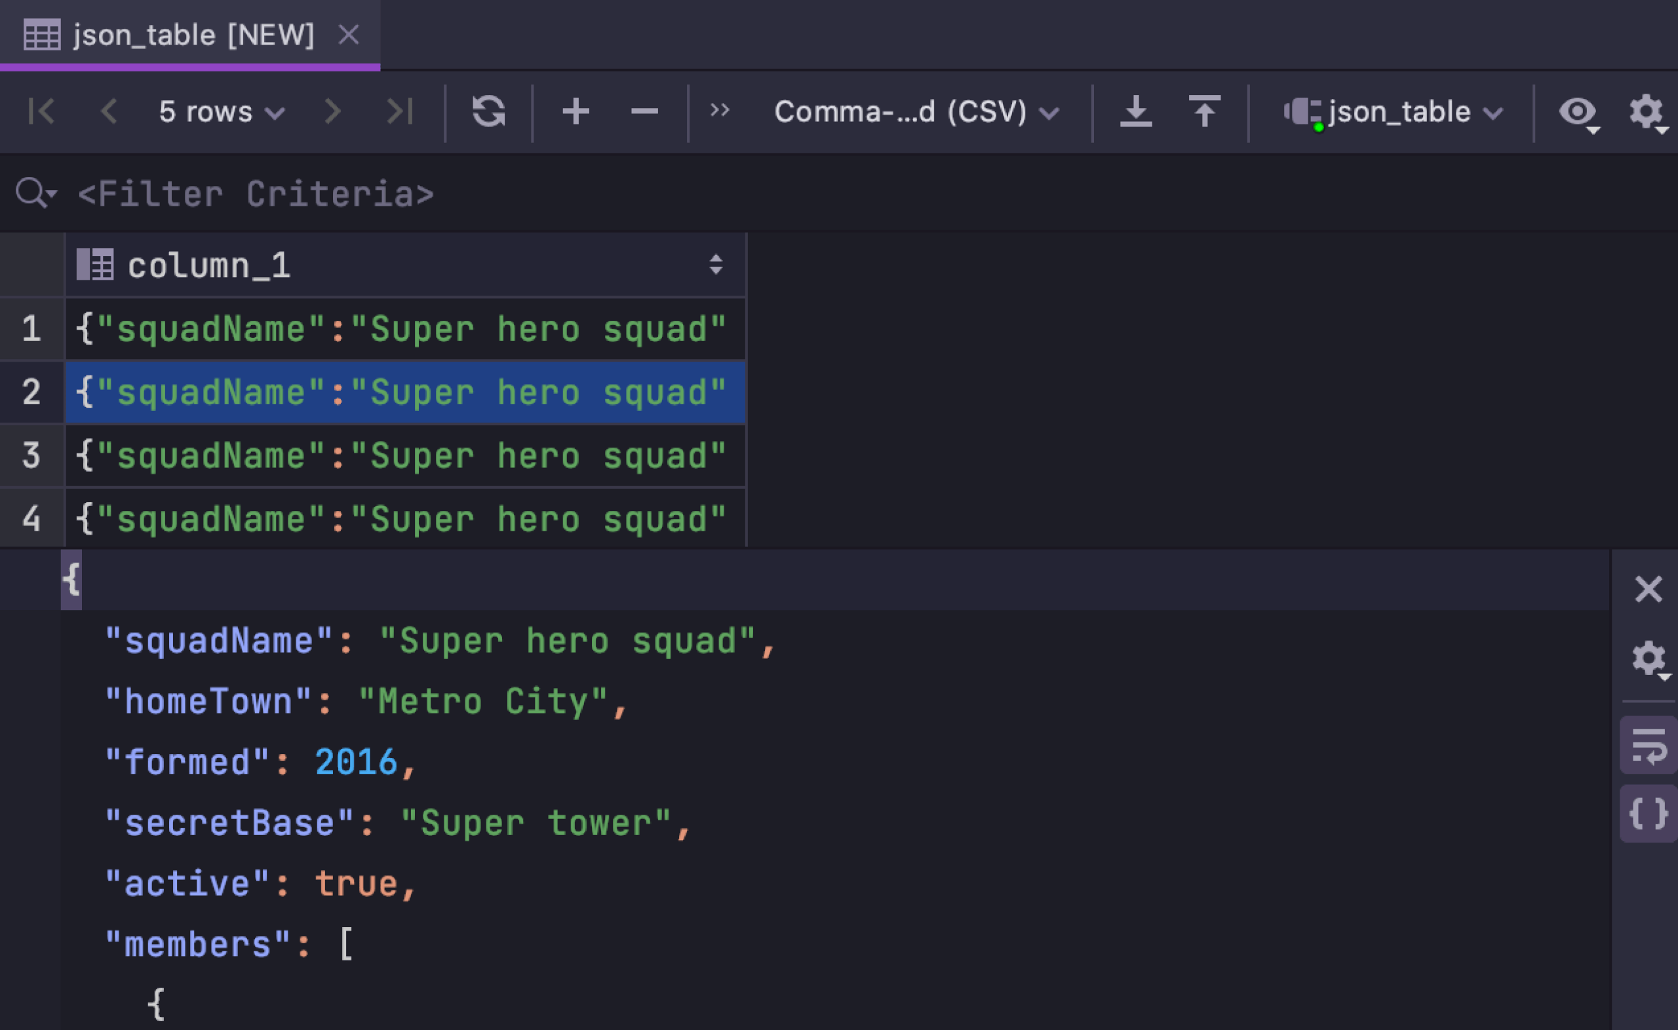The width and height of the screenshot is (1678, 1030).
Task: Click the Filter Criteria input field
Action: [x=256, y=195]
